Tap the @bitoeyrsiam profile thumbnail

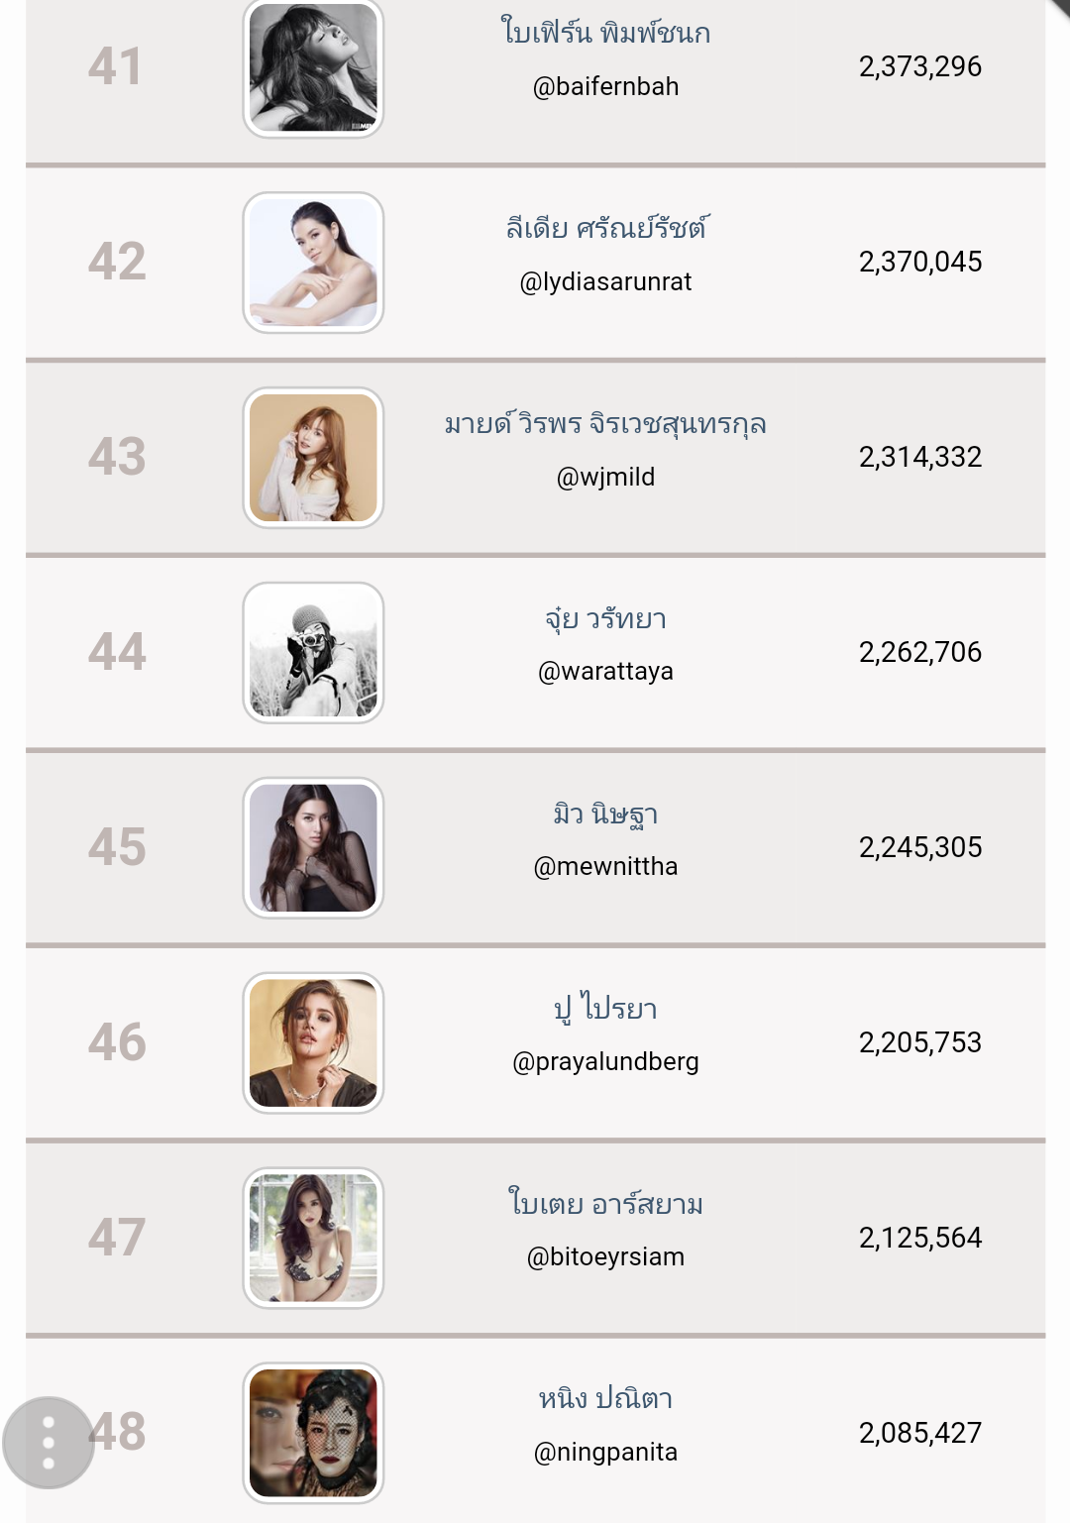pos(313,1239)
